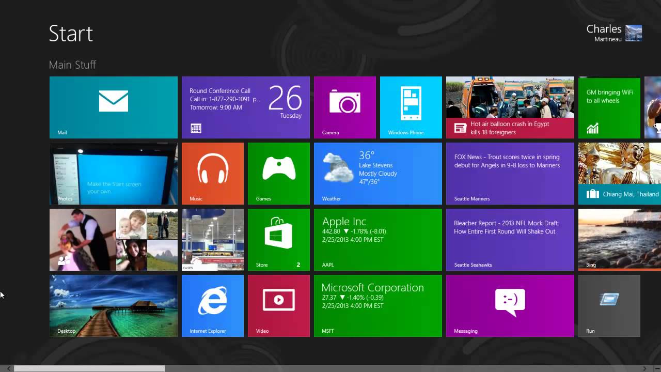Click the horizontal scrollbar thumb

coord(89,368)
